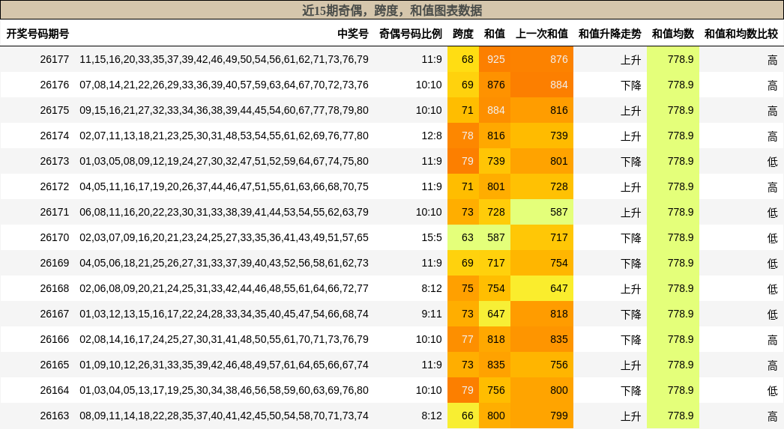Select issue number 26175
Image resolution: width=784 pixels, height=429 pixels.
pyautogui.click(x=55, y=110)
